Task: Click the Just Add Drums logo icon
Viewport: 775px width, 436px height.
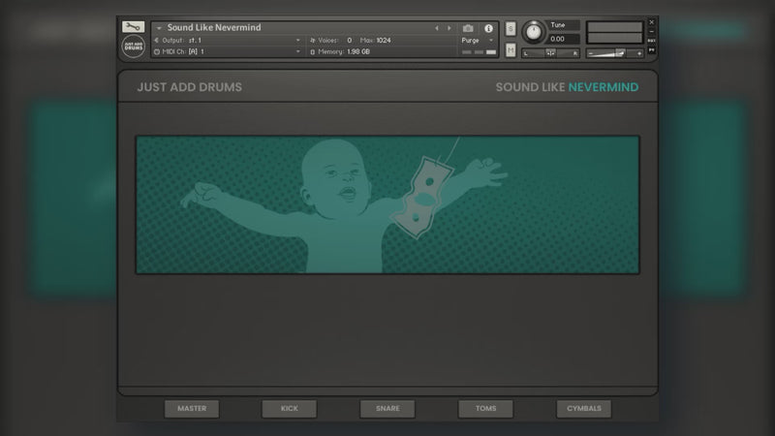Action: tap(133, 47)
